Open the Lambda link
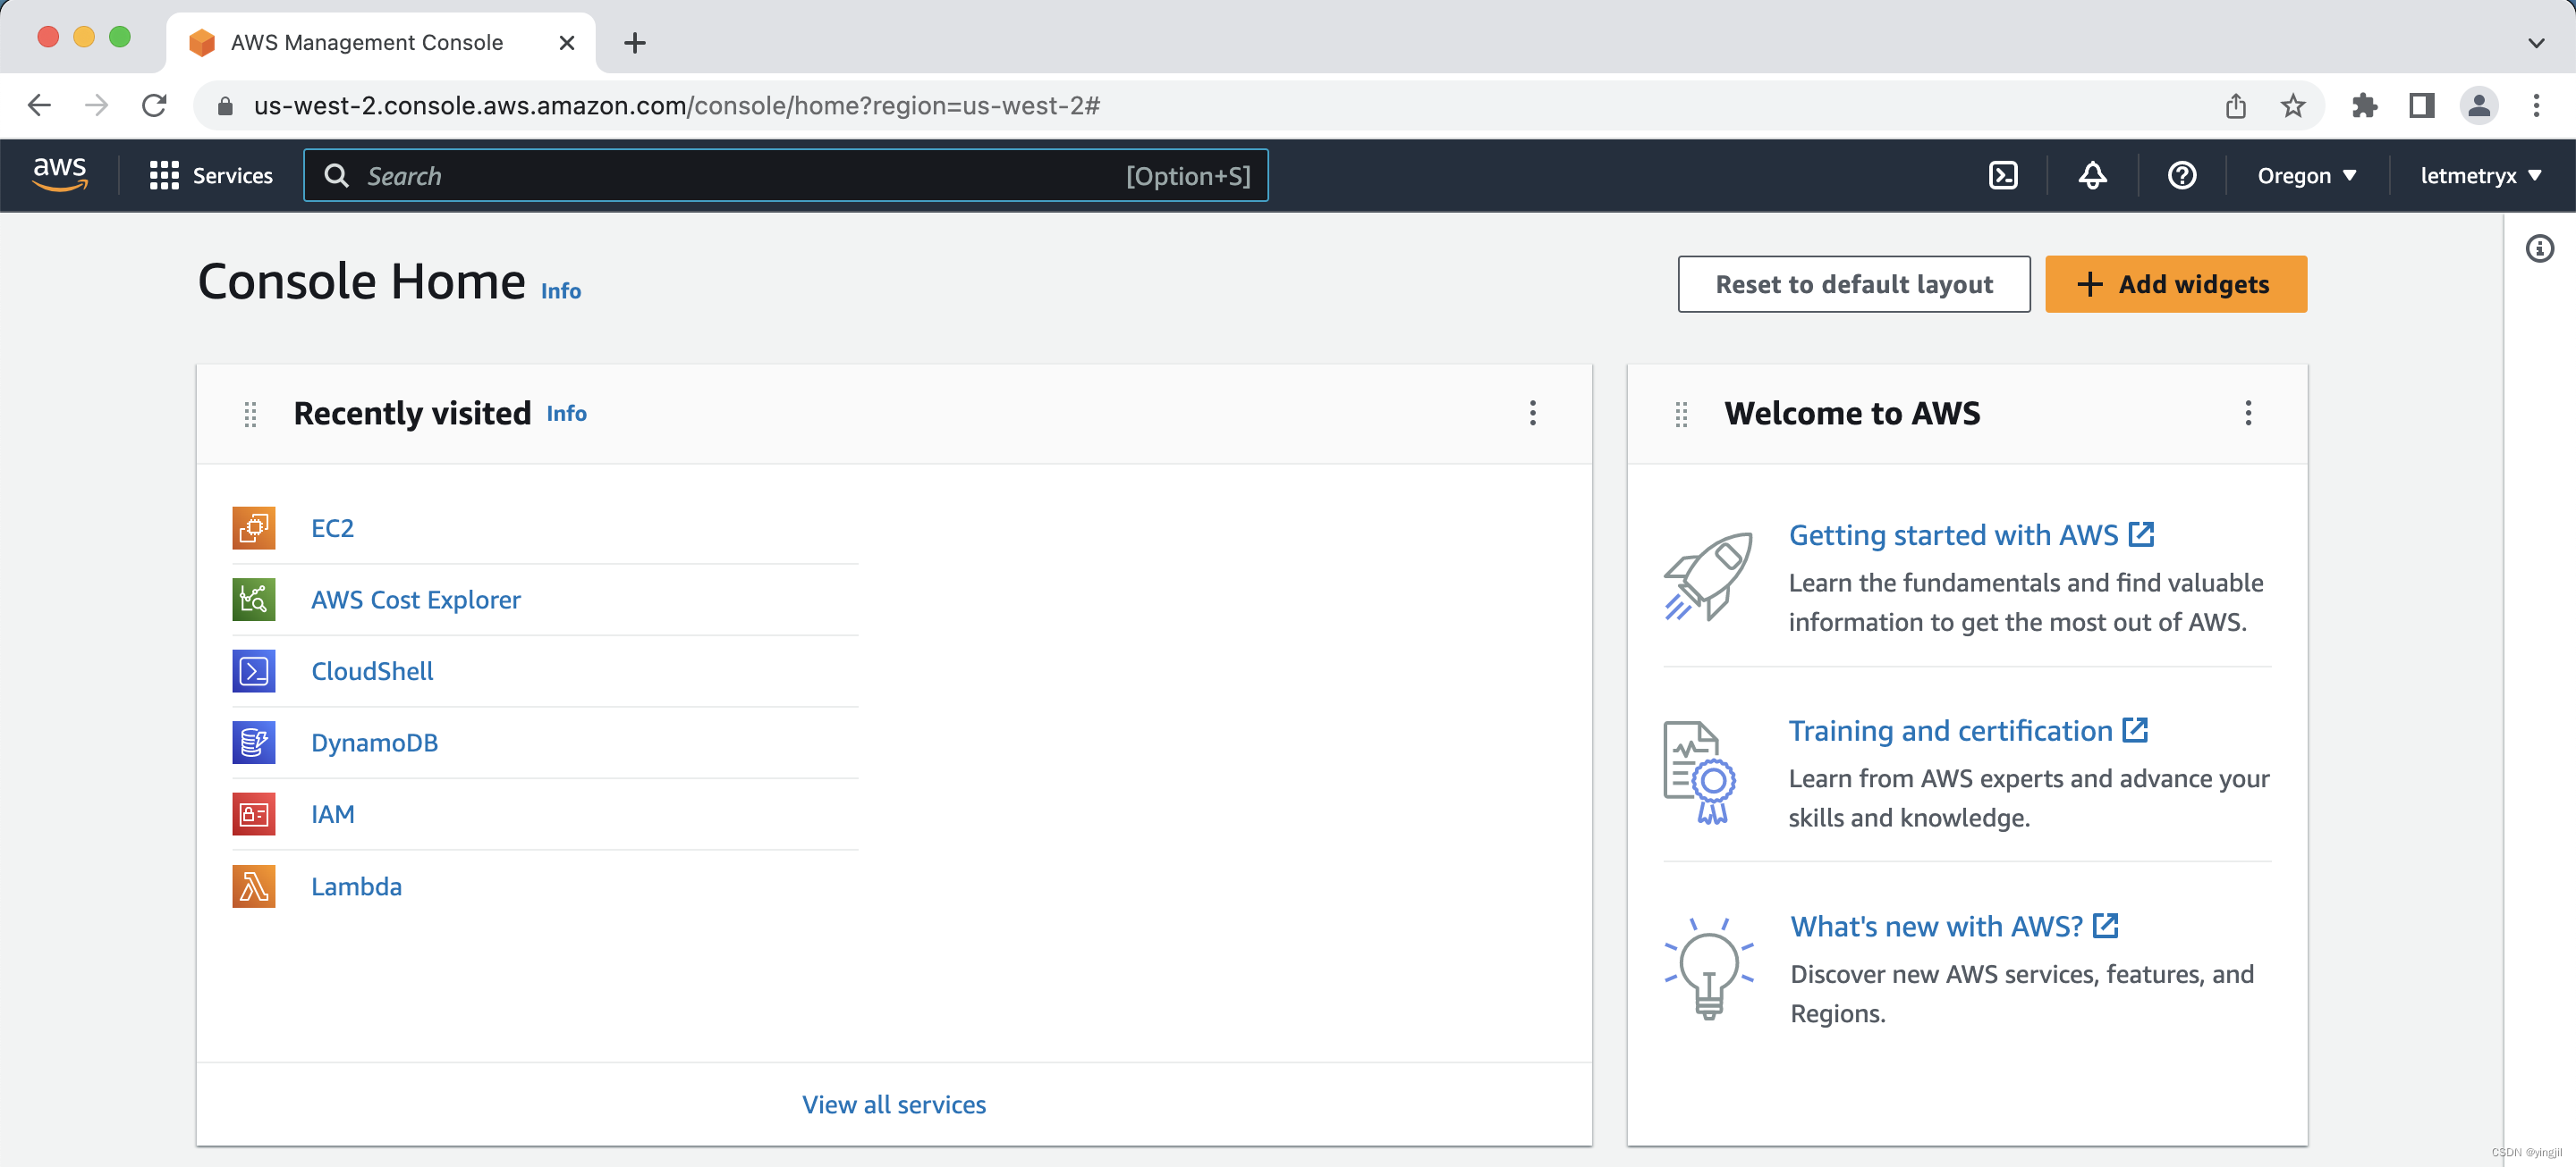This screenshot has height=1167, width=2576. click(356, 886)
